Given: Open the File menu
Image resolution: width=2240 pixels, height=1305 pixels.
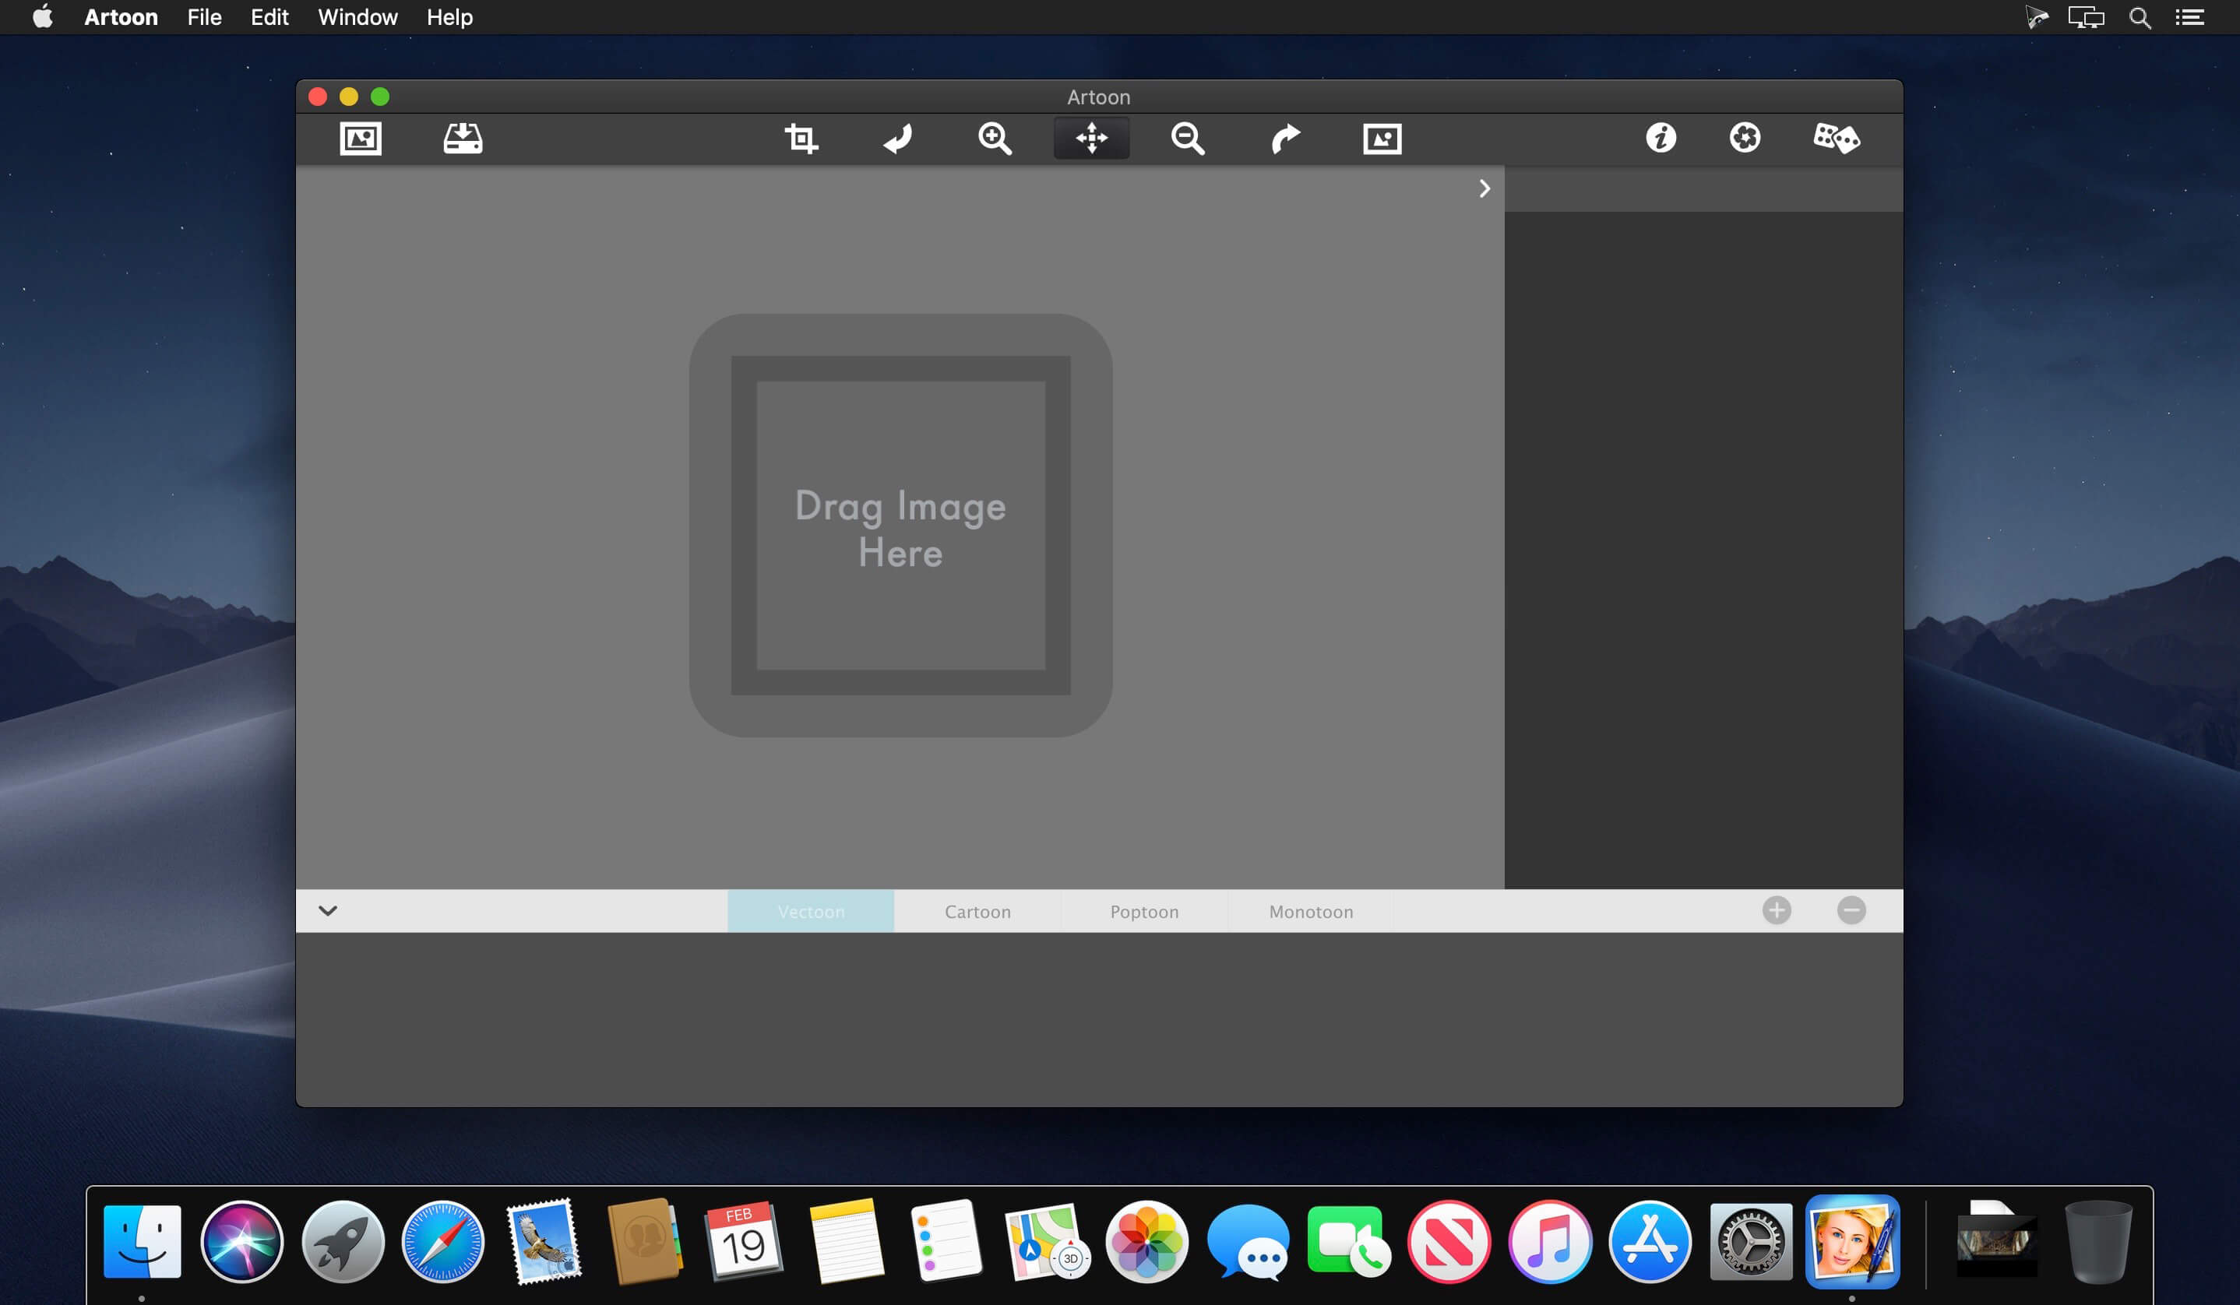Looking at the screenshot, I should coord(203,17).
